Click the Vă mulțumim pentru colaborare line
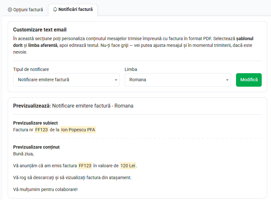The image size is (271, 200). [45, 189]
